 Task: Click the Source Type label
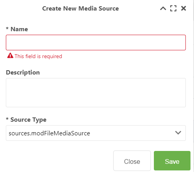click(26, 120)
